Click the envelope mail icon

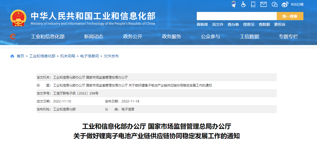coord(263,4)
